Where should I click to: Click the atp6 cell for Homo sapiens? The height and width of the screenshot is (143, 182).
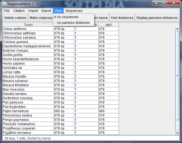click(109, 64)
